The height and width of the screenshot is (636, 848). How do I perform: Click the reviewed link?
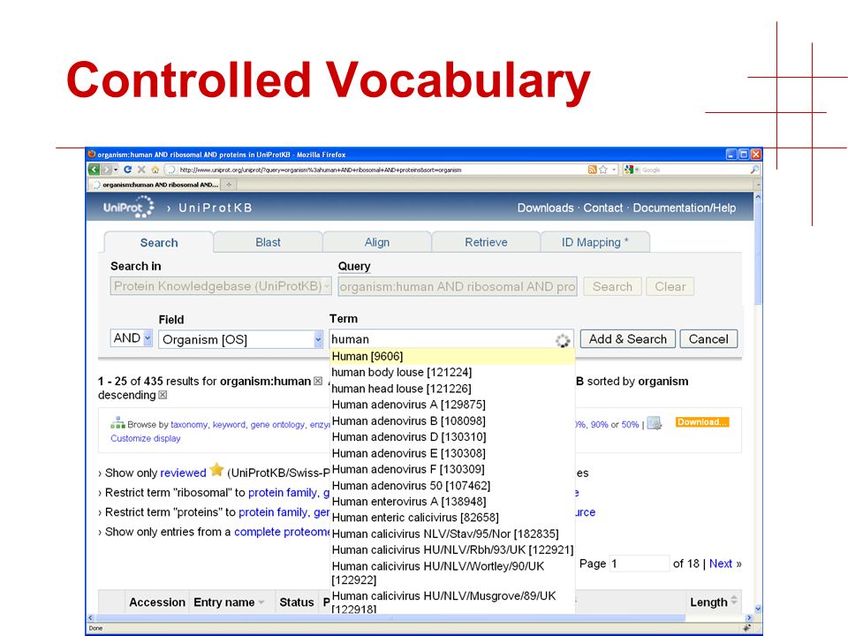(183, 473)
